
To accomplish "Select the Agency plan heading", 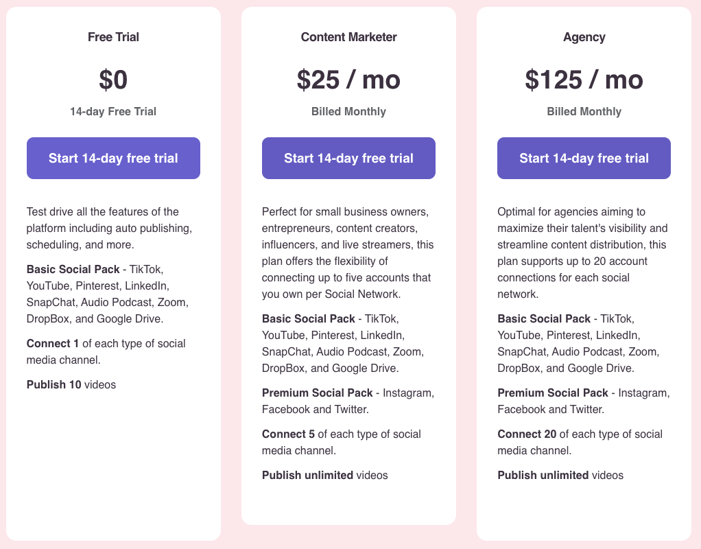I will (x=584, y=37).
